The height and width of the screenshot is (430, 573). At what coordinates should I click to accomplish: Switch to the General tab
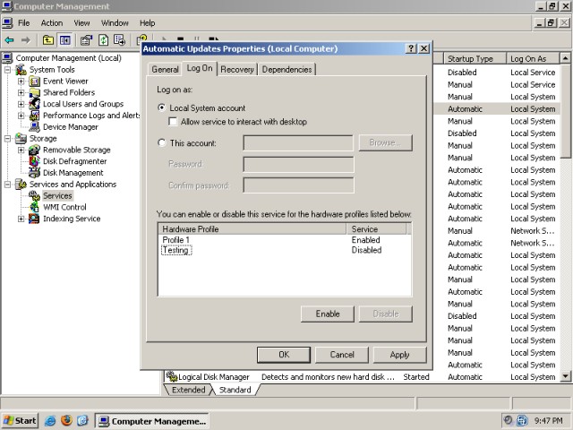(165, 70)
